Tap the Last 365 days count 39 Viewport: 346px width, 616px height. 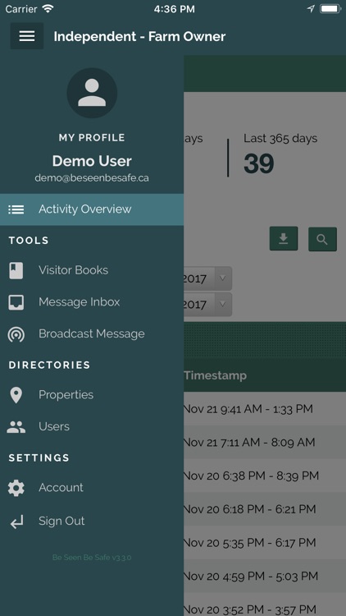[x=259, y=163]
